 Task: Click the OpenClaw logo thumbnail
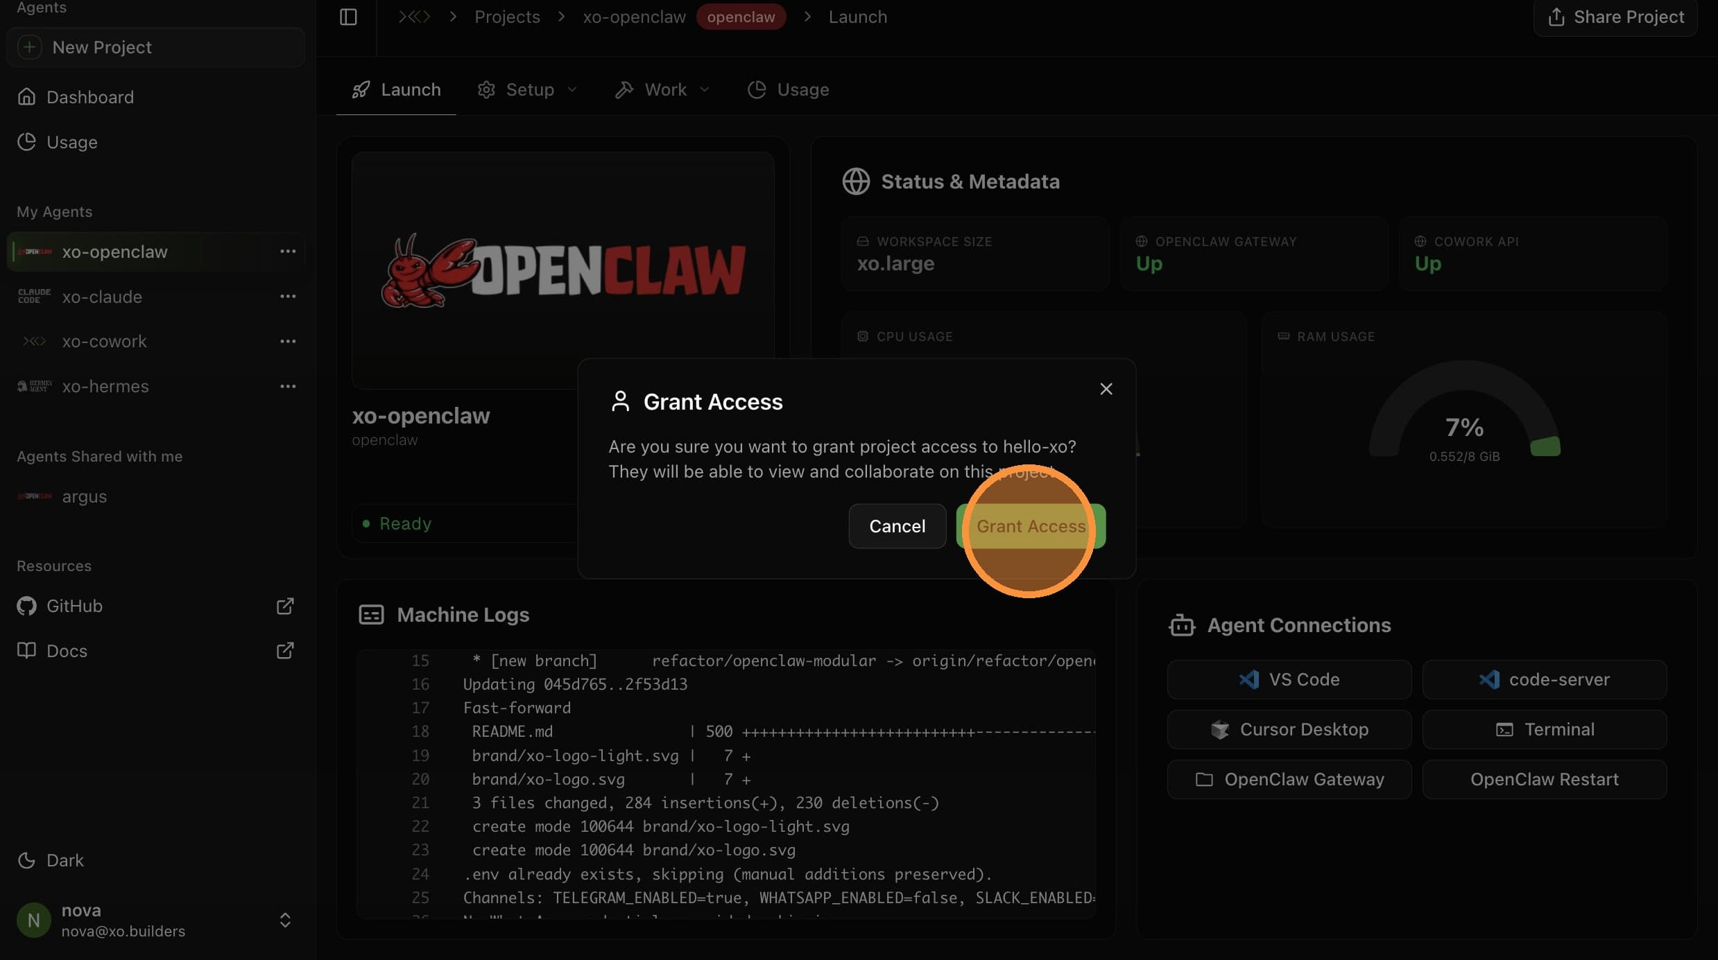pos(562,271)
